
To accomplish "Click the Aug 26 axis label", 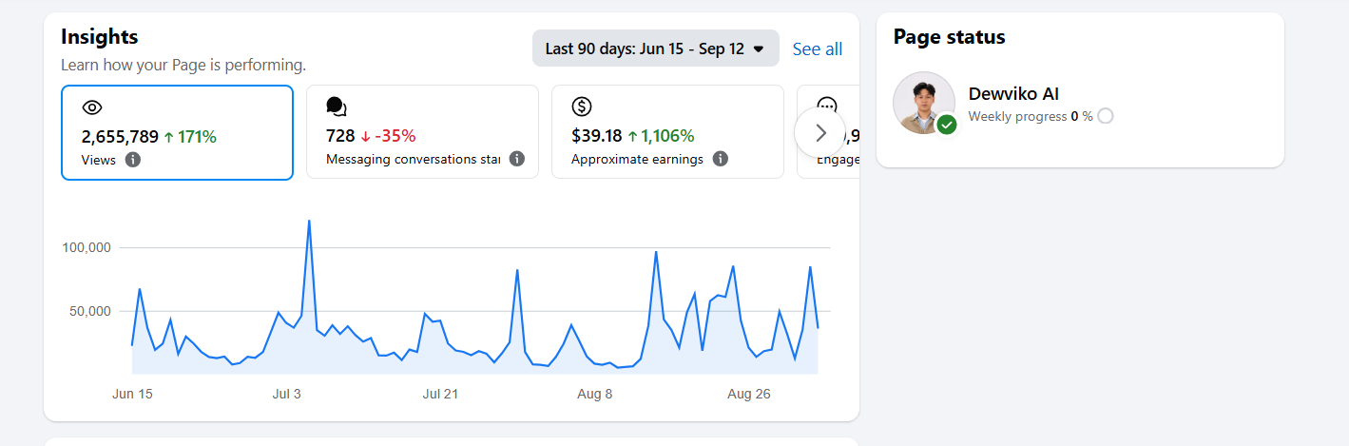I will (749, 394).
